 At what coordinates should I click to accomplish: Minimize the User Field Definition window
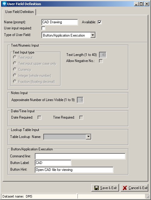tap(136, 4)
